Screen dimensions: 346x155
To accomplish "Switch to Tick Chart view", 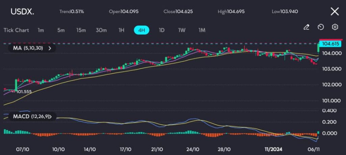I will point(16,30).
